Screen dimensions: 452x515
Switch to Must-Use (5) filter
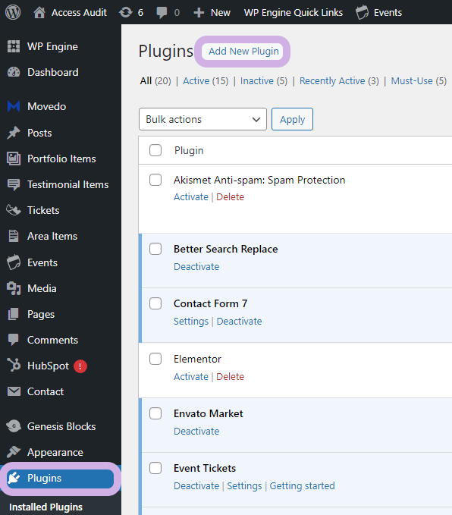tap(419, 81)
